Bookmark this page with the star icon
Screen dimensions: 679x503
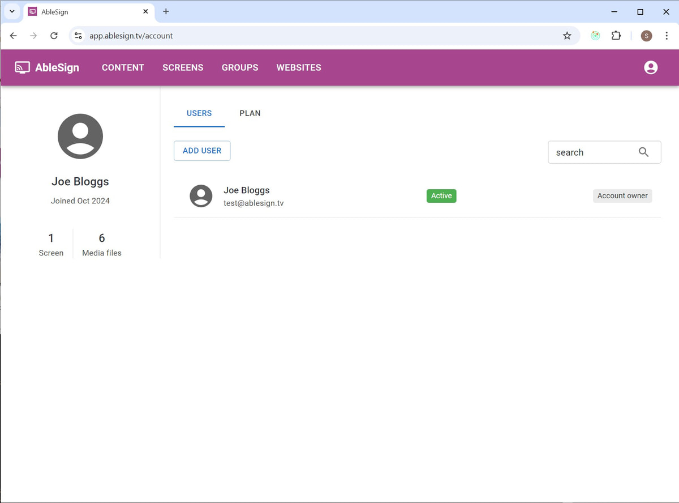(567, 36)
